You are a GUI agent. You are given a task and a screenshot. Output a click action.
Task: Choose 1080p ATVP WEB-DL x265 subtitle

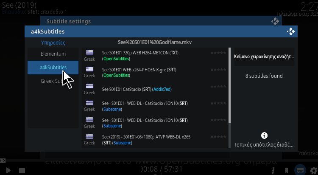coord(155,140)
